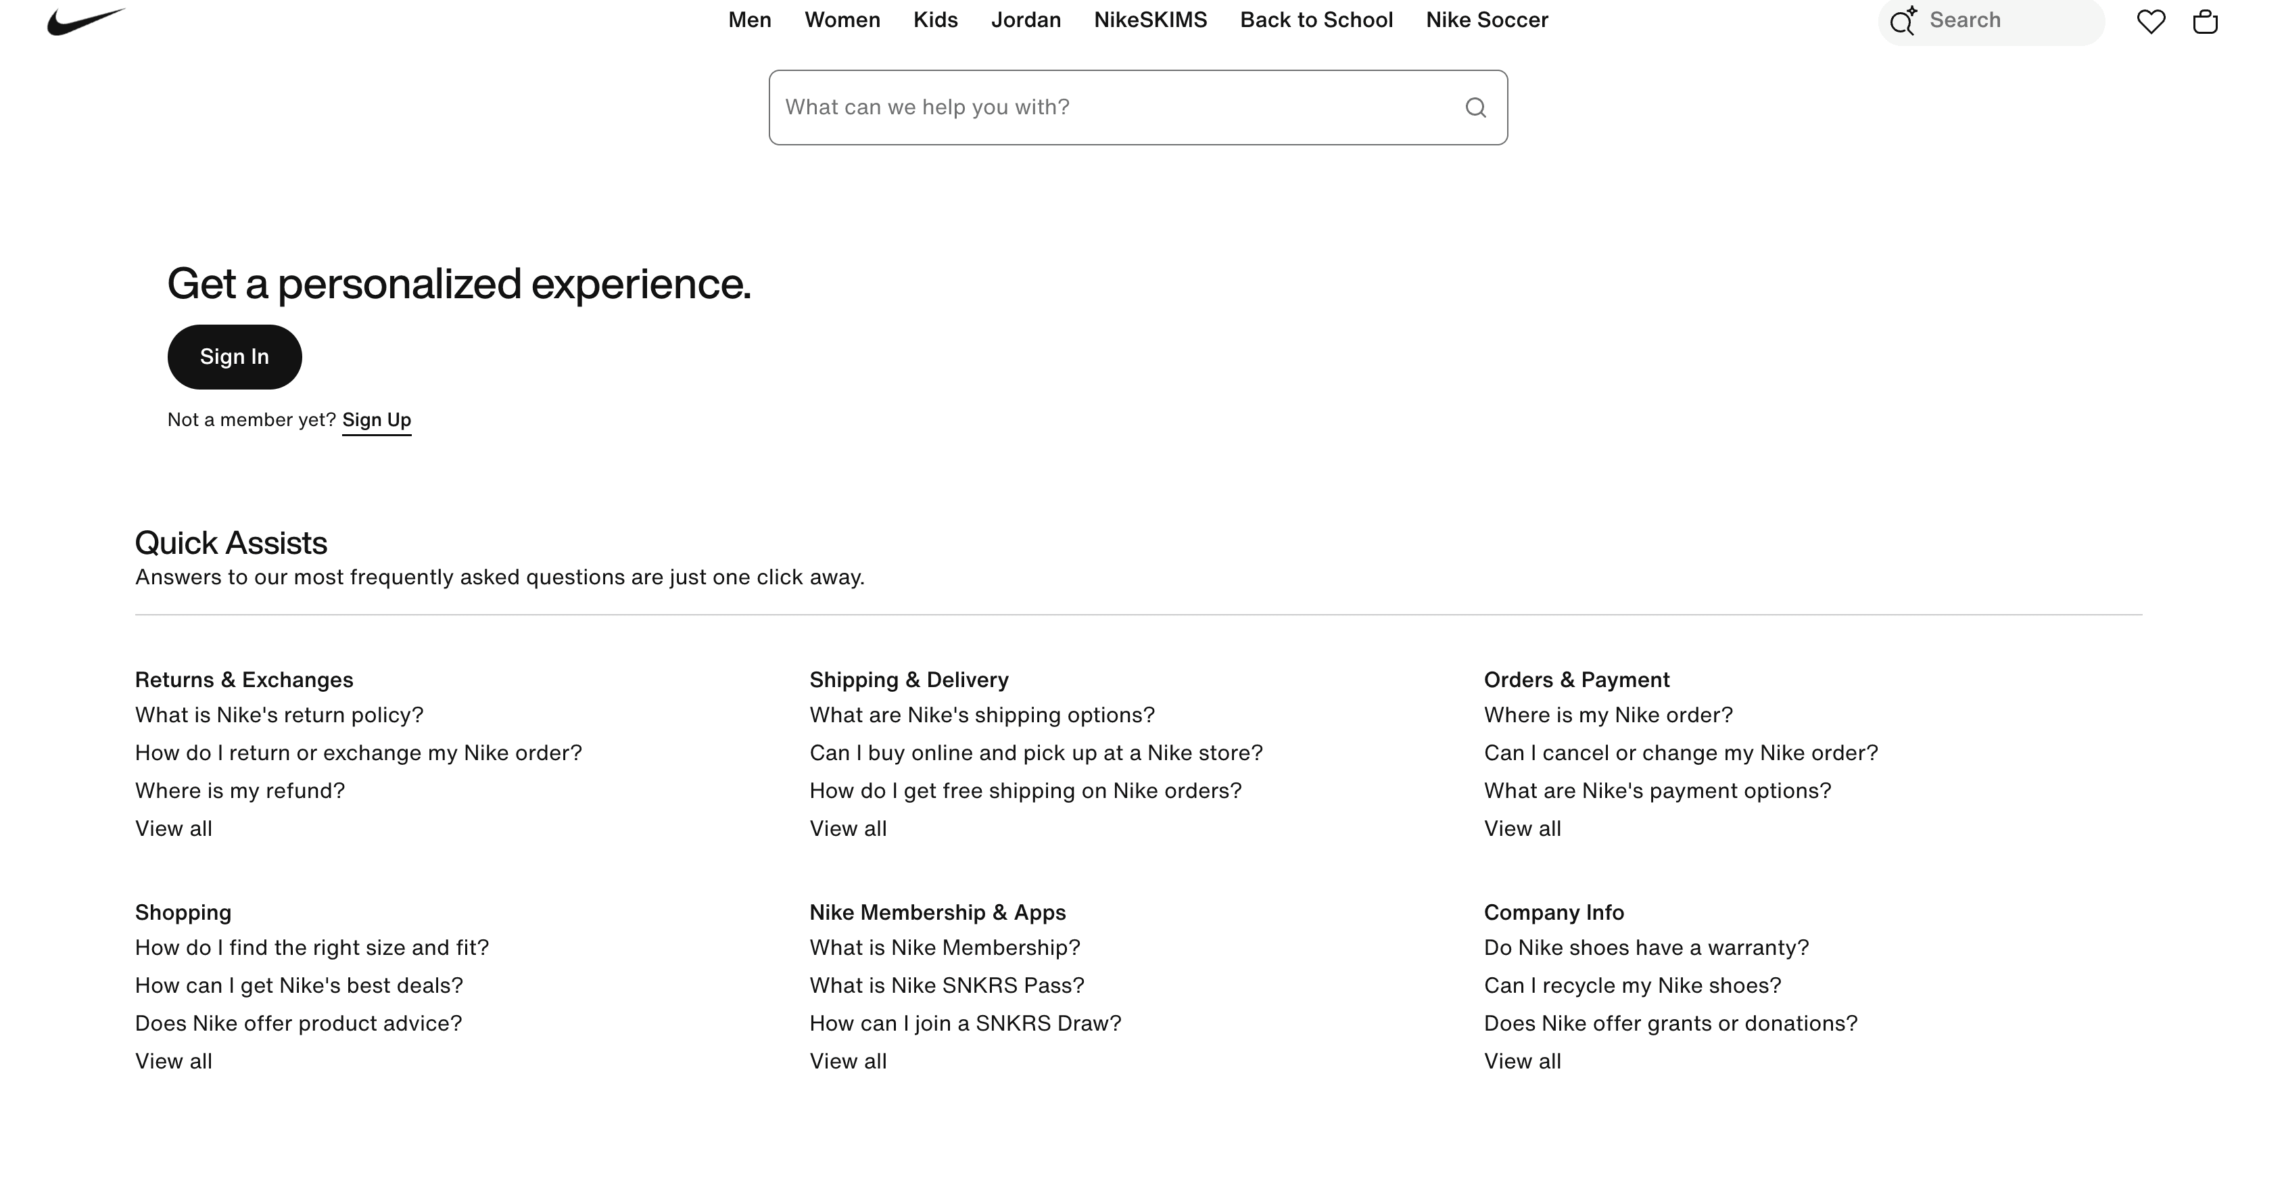Follow the Sign Up link
The width and height of the screenshot is (2284, 1197).
tap(377, 420)
